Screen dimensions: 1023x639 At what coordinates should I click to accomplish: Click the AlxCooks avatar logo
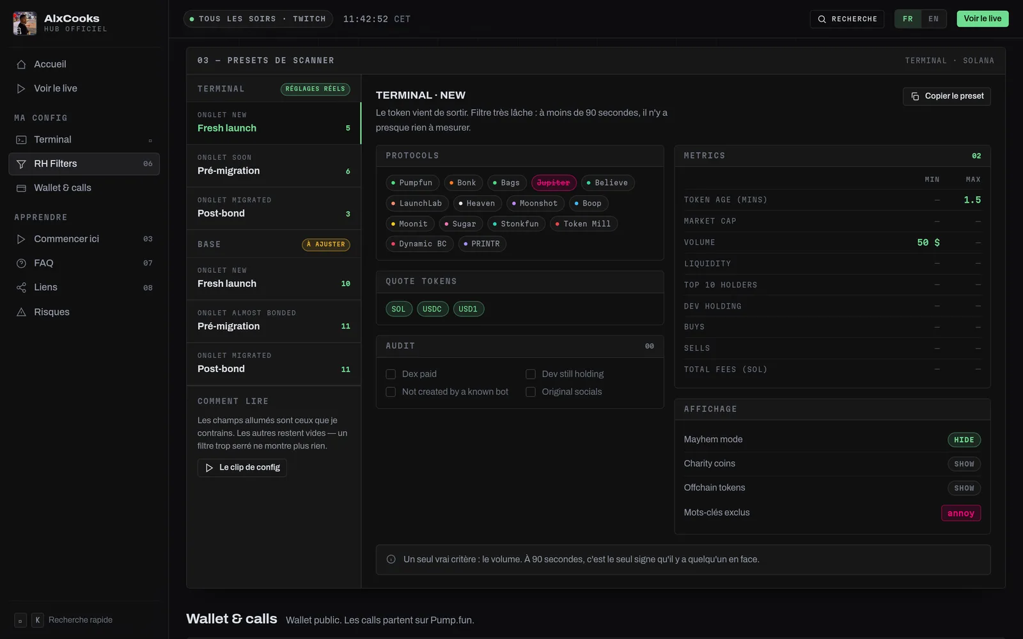[25, 23]
